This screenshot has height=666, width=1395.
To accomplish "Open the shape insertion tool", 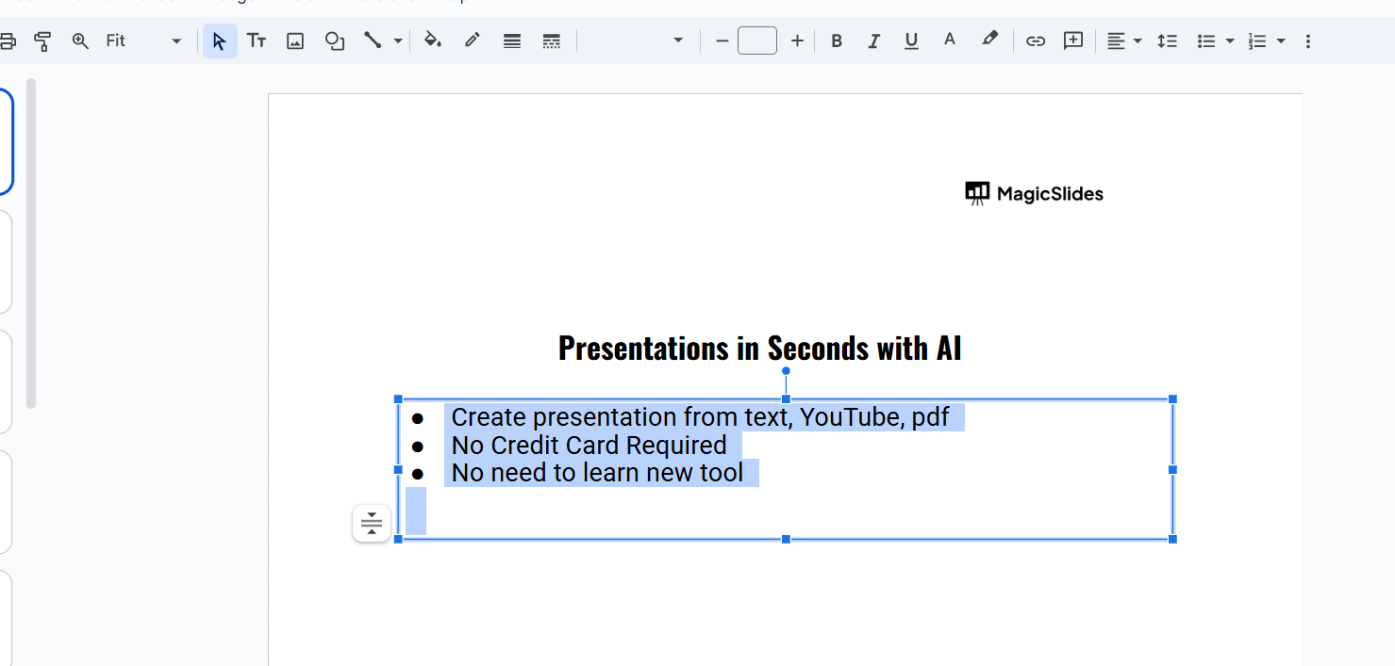I will [334, 41].
